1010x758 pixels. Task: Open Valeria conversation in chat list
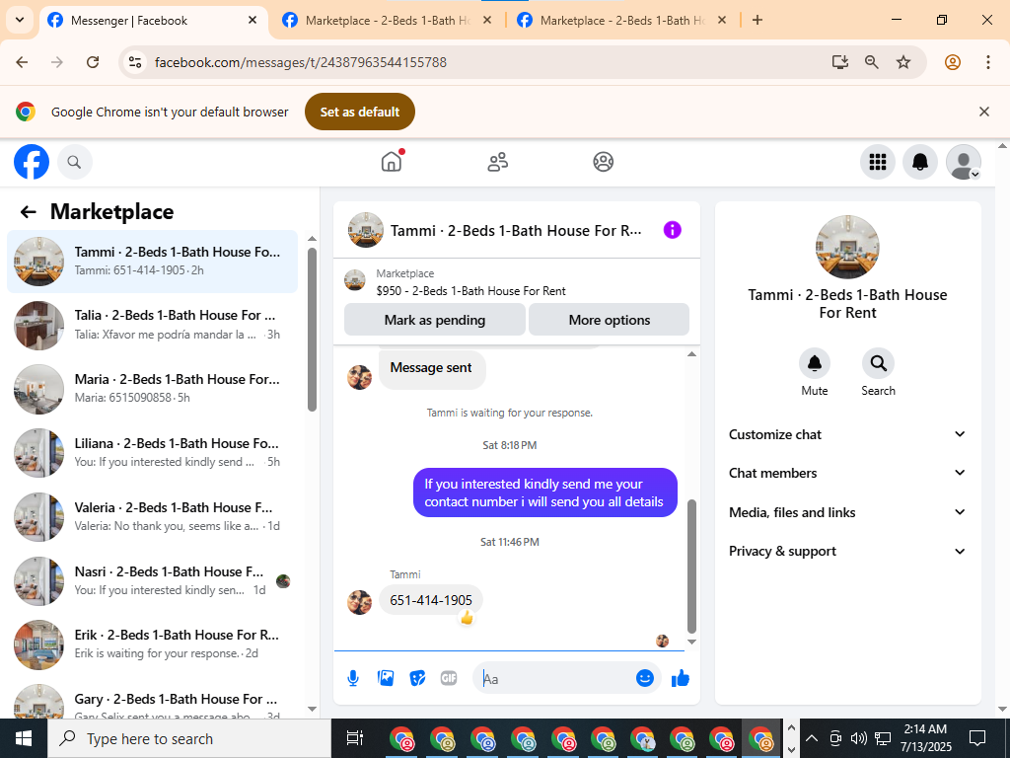click(x=153, y=517)
